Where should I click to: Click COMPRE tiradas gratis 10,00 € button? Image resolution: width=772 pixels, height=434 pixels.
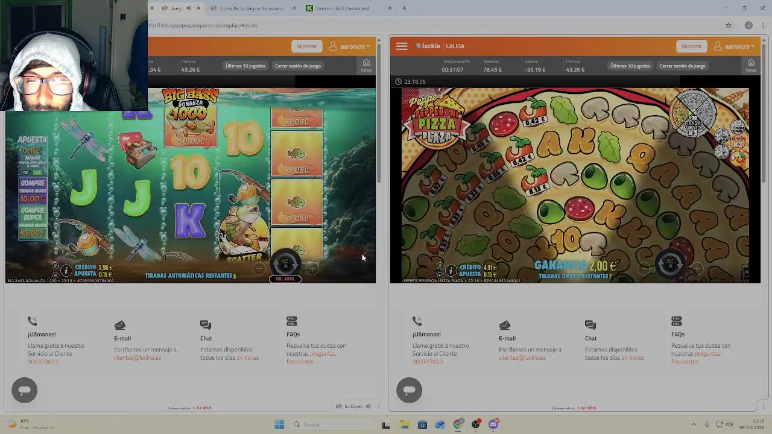tap(33, 191)
